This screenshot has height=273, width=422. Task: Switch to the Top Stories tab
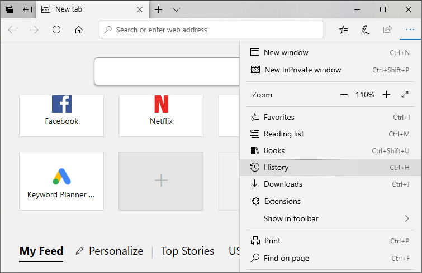187,251
